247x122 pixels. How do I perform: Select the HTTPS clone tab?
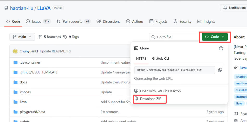tap(141, 59)
